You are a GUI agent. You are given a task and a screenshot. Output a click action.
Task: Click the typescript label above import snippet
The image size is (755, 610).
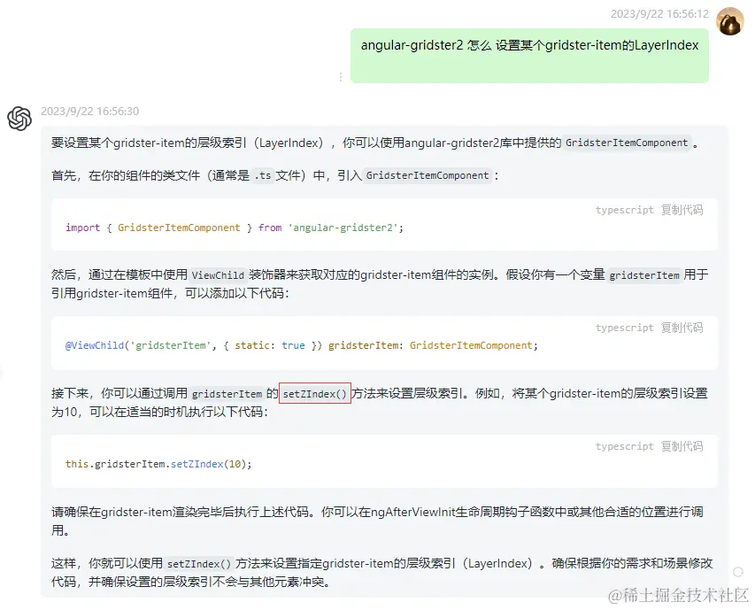click(x=624, y=210)
